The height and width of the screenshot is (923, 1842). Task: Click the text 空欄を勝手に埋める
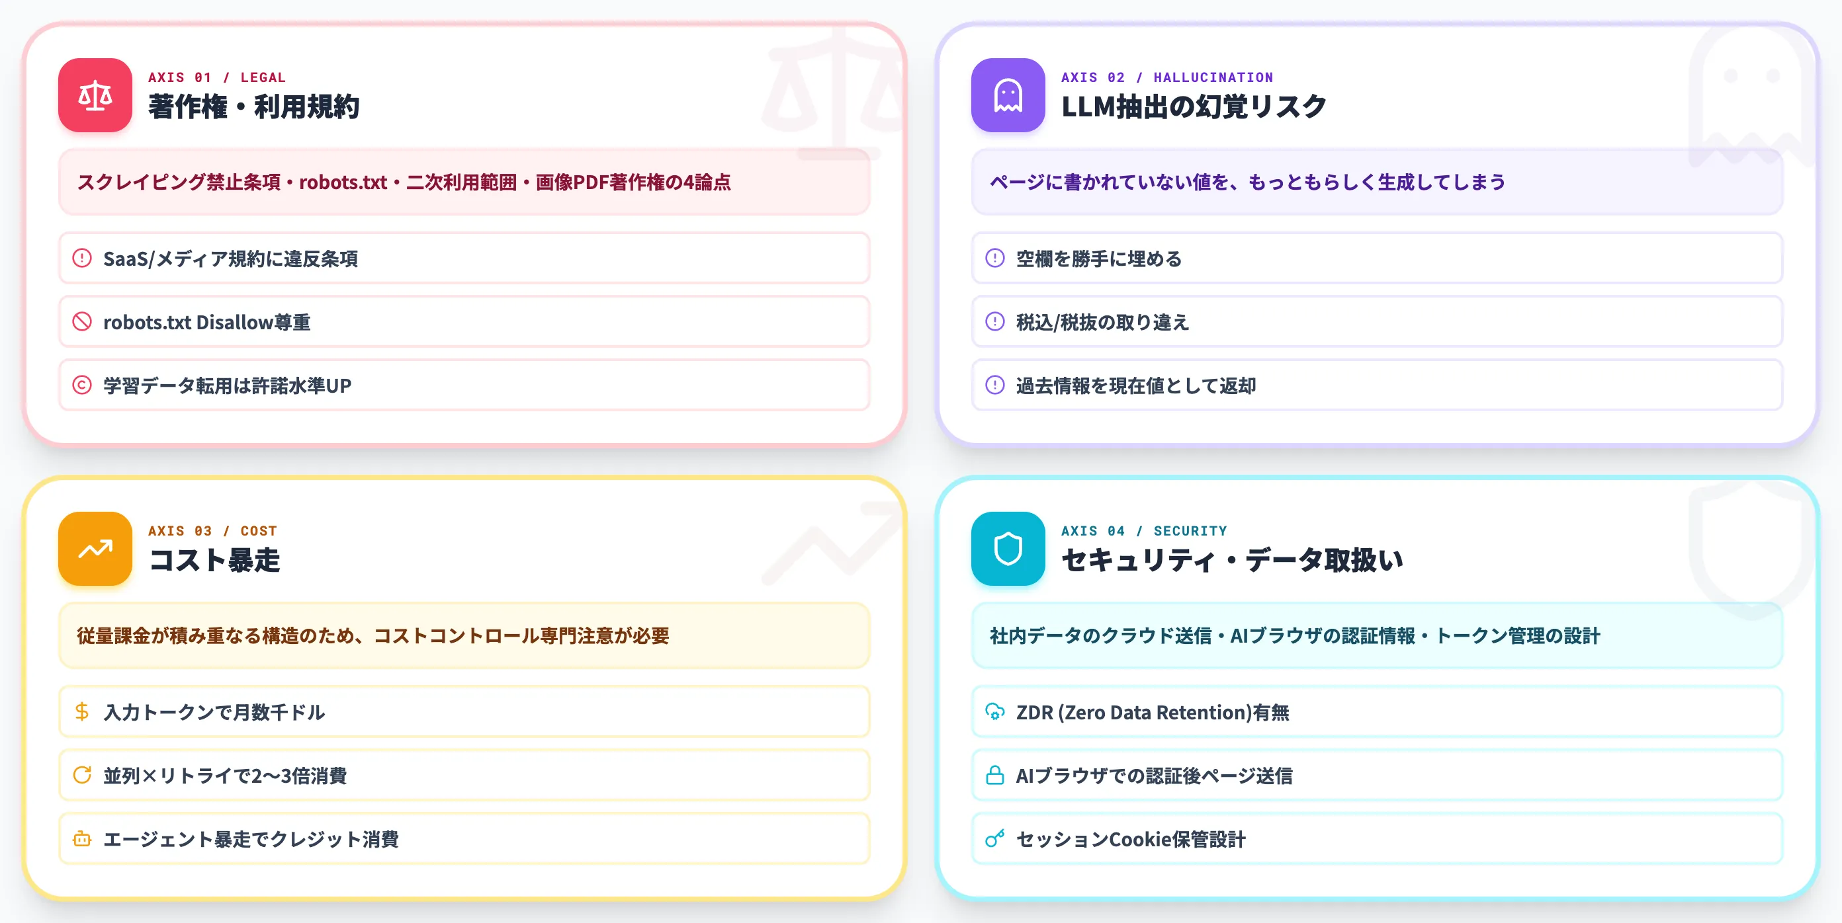(1099, 259)
